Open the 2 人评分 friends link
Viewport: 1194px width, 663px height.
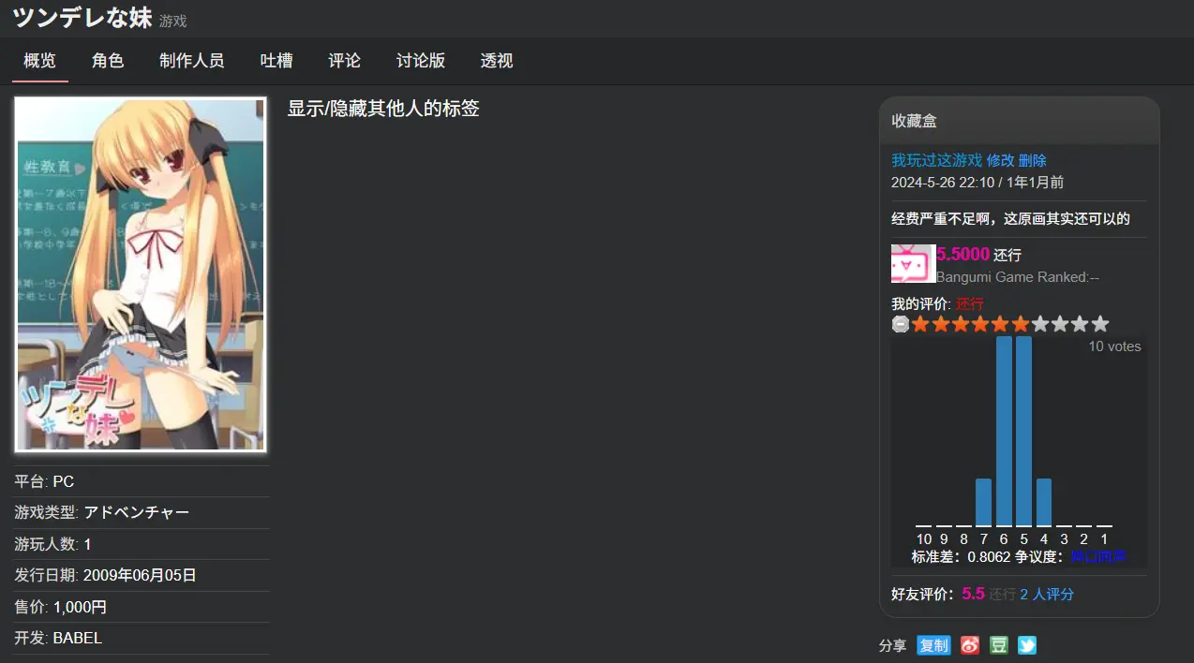click(x=1047, y=594)
